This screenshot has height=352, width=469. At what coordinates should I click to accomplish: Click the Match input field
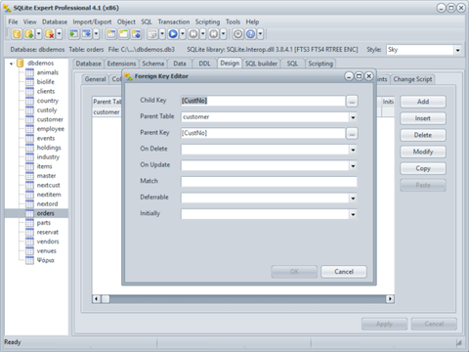coord(269,182)
